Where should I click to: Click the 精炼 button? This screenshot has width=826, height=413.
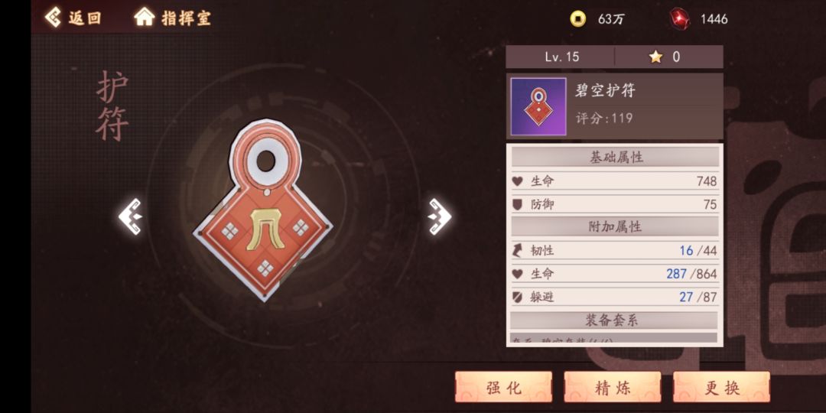tap(613, 387)
